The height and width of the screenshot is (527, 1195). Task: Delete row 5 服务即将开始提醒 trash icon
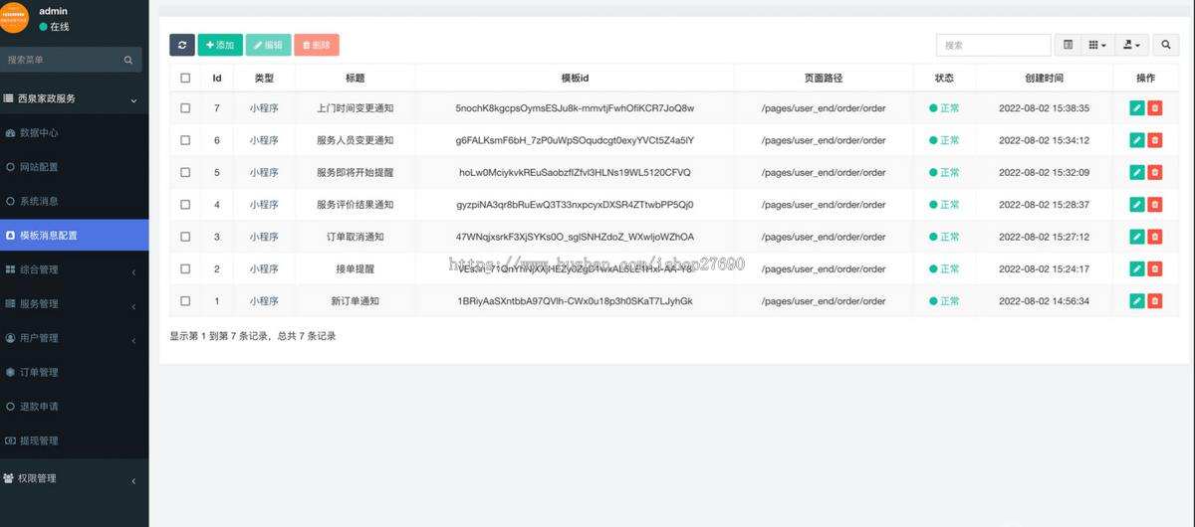1155,172
